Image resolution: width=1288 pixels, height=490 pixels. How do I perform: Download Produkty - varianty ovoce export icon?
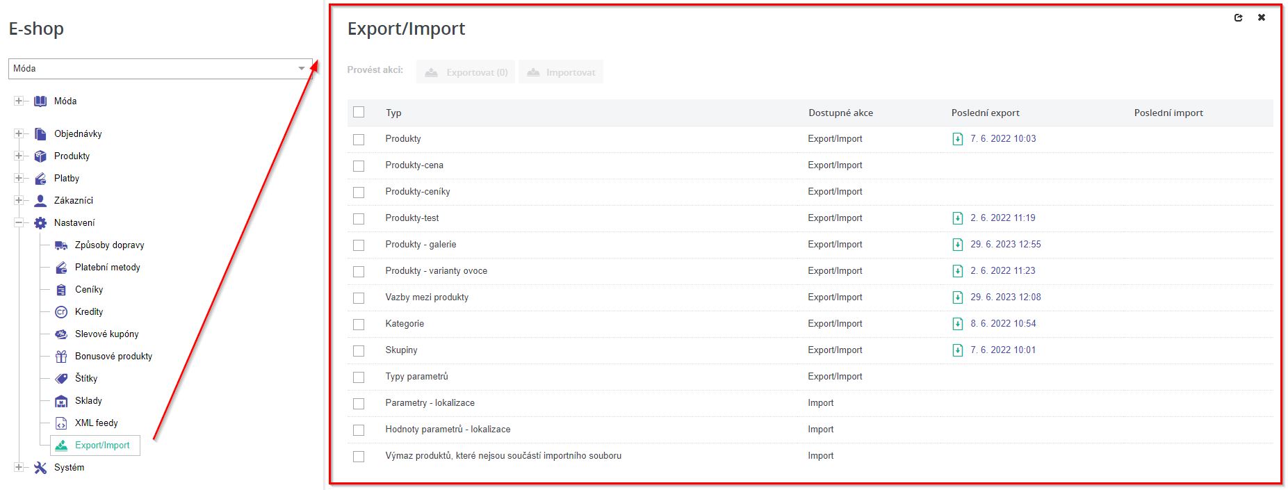point(957,271)
